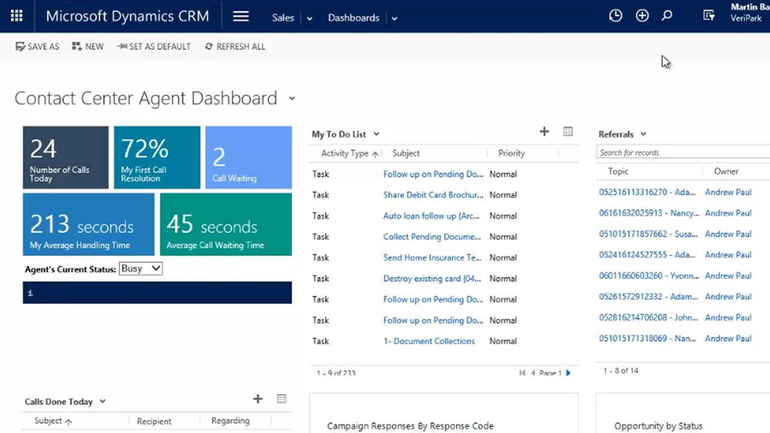Click My First Call Resolution tile

[157, 158]
